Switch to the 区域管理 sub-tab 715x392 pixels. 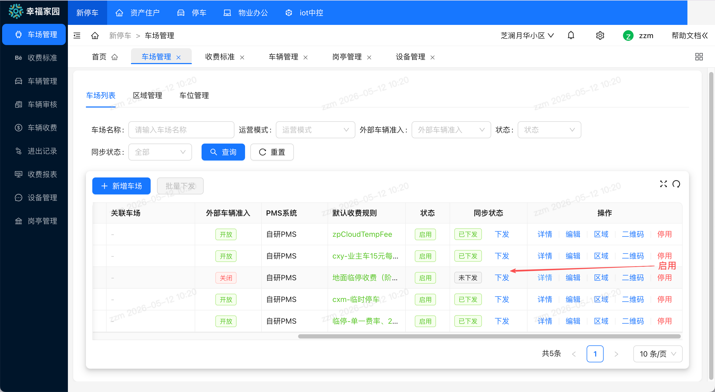click(147, 95)
